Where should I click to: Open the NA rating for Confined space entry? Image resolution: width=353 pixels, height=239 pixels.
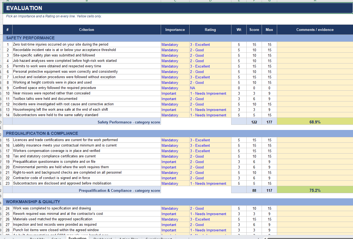point(210,88)
